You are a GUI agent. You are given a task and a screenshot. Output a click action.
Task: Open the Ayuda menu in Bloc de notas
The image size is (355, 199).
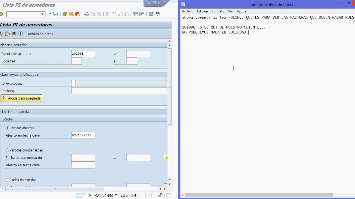pos(241,11)
